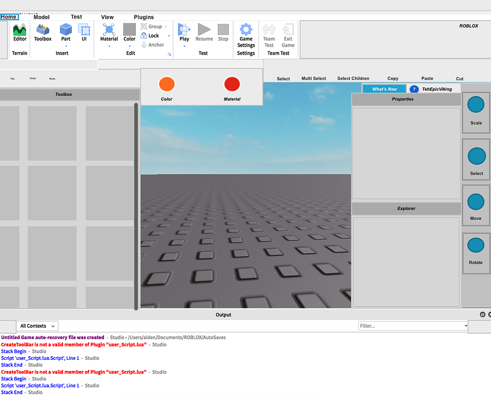The height and width of the screenshot is (398, 491).
Task: Click the Lock tool
Action: [150, 36]
